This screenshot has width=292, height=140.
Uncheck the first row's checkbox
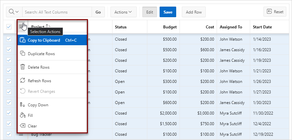9,39
